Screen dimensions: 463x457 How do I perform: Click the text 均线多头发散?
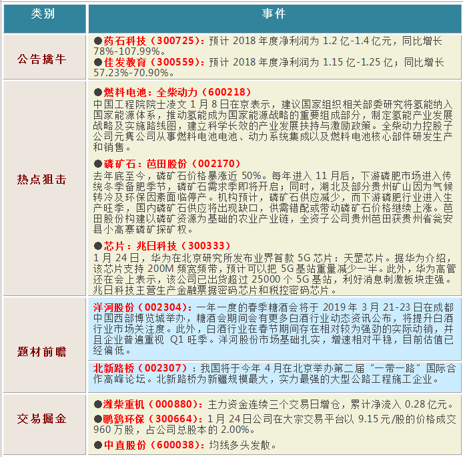tap(240, 445)
